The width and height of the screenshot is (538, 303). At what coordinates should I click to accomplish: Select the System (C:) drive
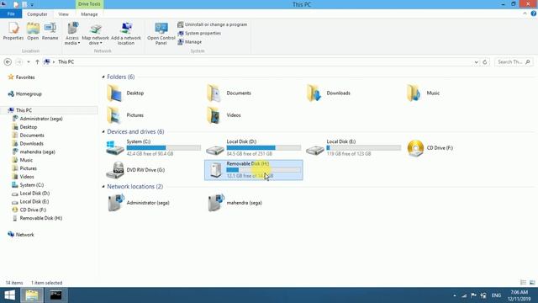(153, 148)
